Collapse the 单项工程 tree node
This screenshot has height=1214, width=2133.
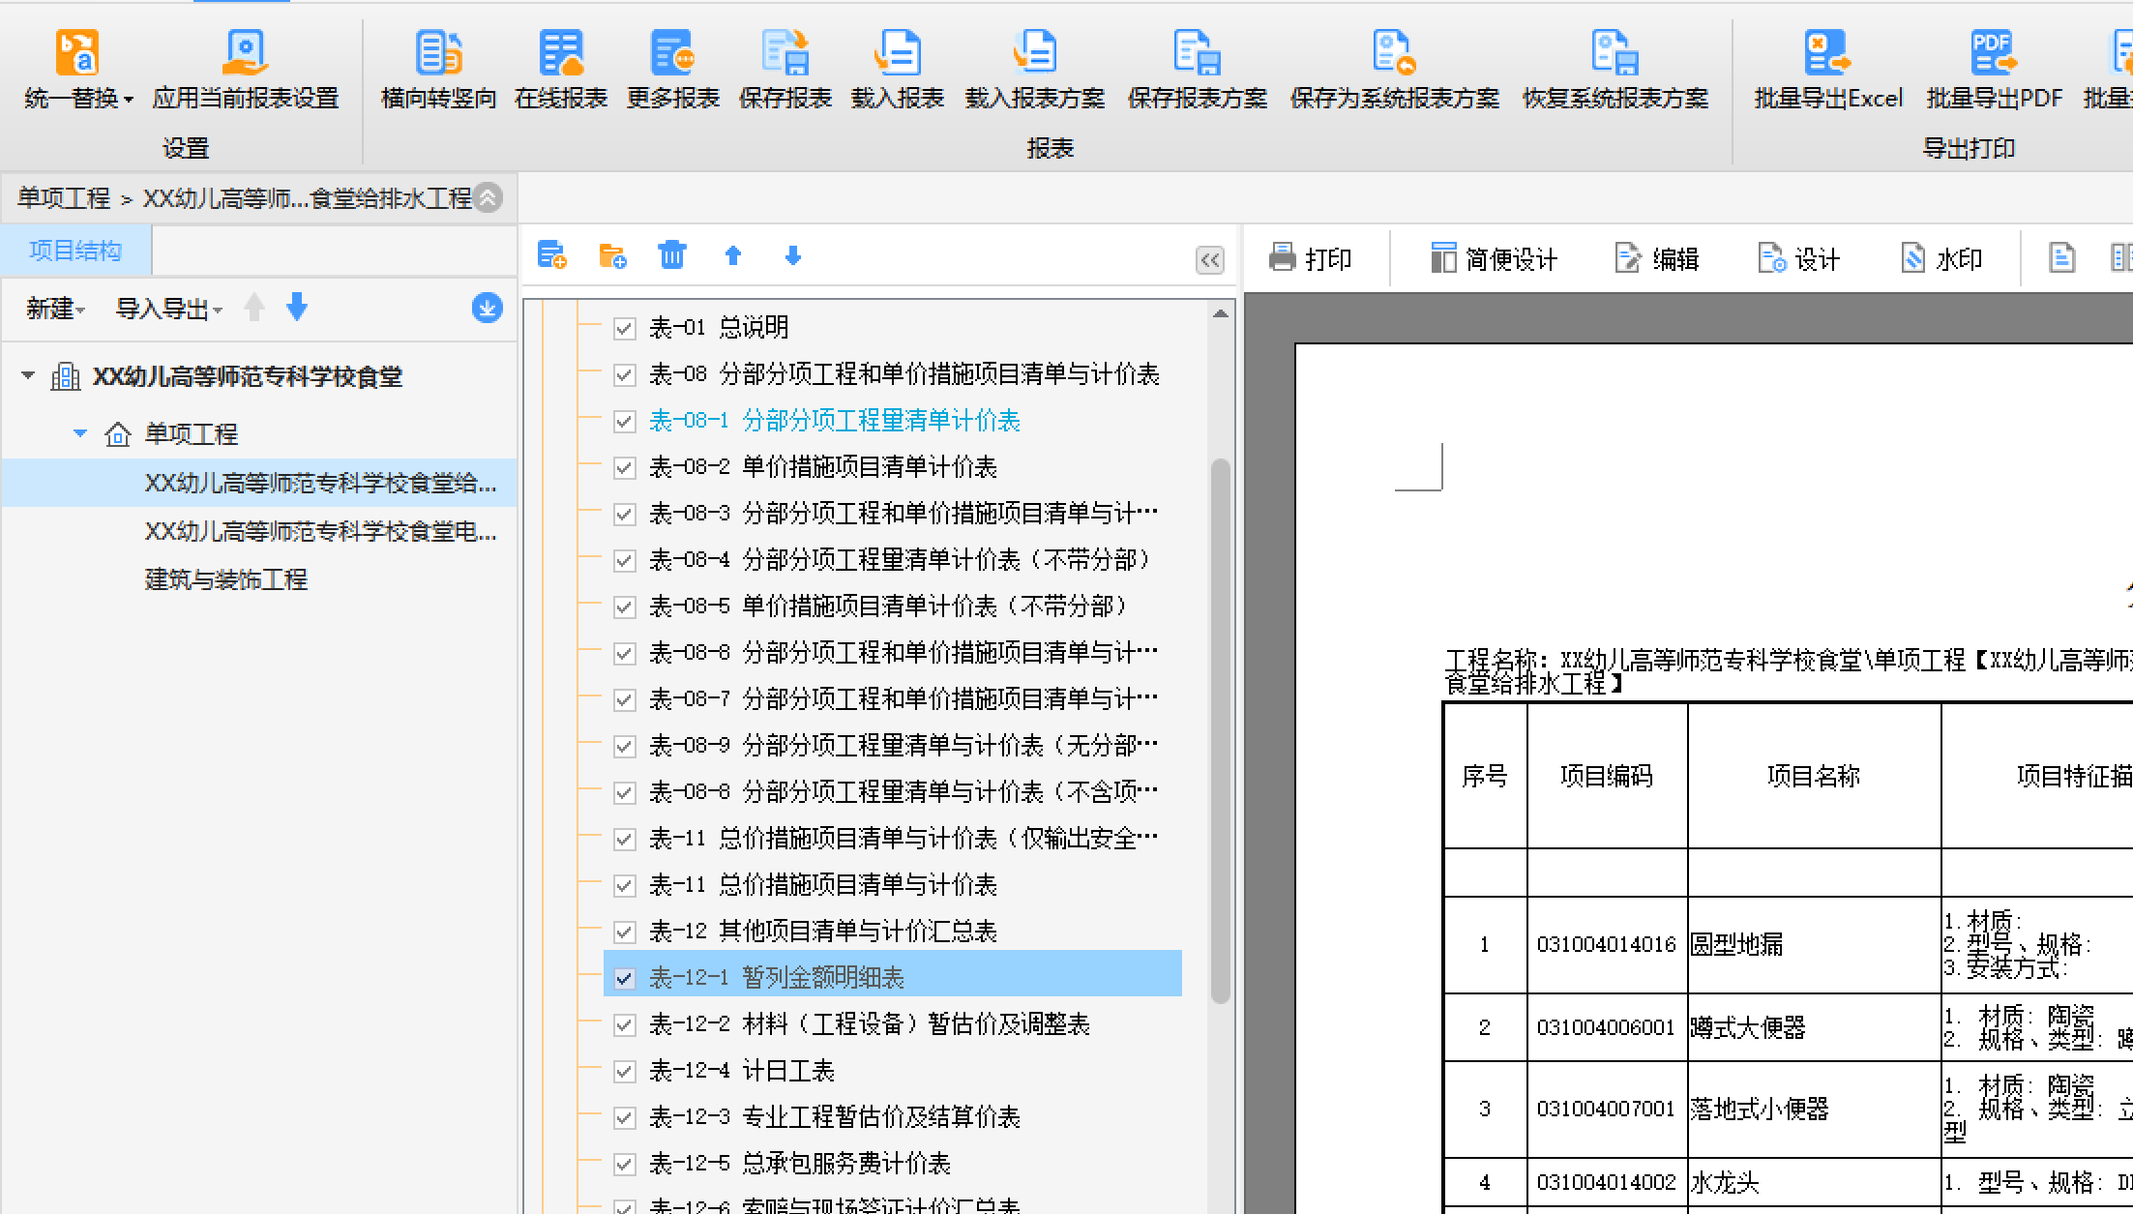80,433
